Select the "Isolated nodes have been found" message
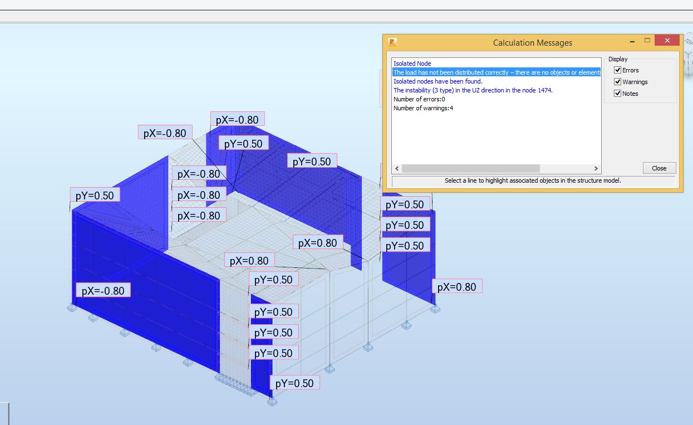The image size is (693, 425). tap(438, 81)
